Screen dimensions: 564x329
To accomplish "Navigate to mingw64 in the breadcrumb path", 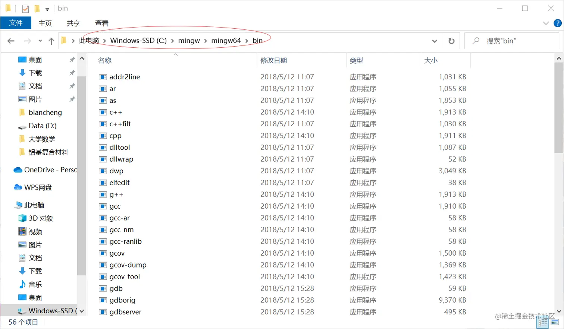I will [226, 41].
